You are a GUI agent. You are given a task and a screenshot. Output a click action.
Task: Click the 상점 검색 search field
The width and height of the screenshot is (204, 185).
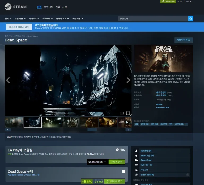[x=153, y=19]
